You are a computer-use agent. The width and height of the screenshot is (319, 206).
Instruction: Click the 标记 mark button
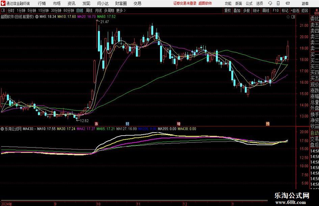click(x=285, y=10)
